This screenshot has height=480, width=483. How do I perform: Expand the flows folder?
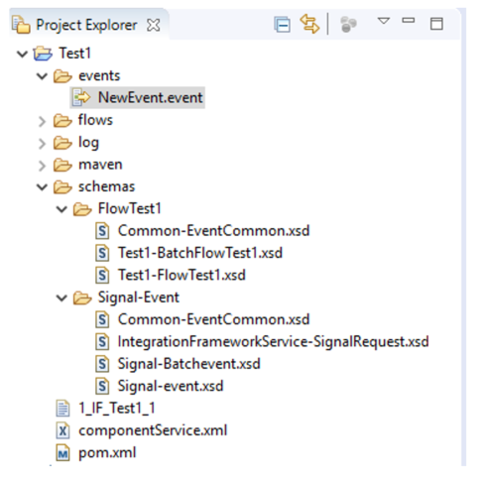coord(42,121)
